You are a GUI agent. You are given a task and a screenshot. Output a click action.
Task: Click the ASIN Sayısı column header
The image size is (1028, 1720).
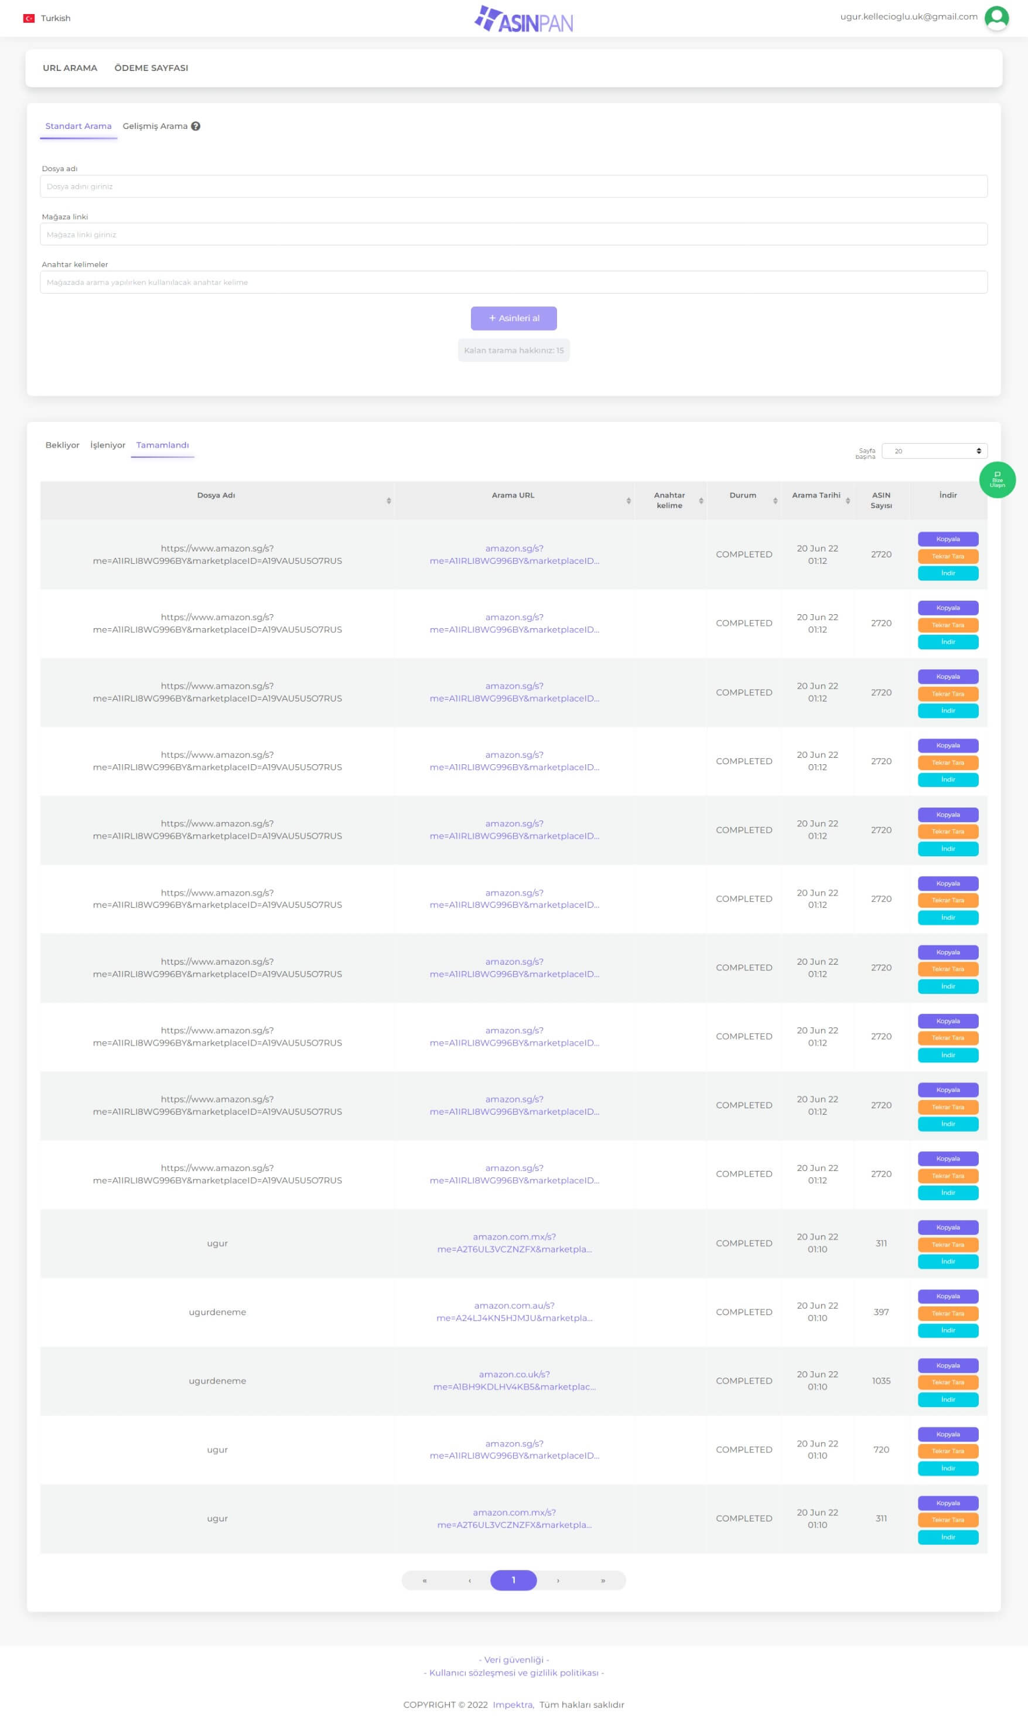[x=881, y=500]
